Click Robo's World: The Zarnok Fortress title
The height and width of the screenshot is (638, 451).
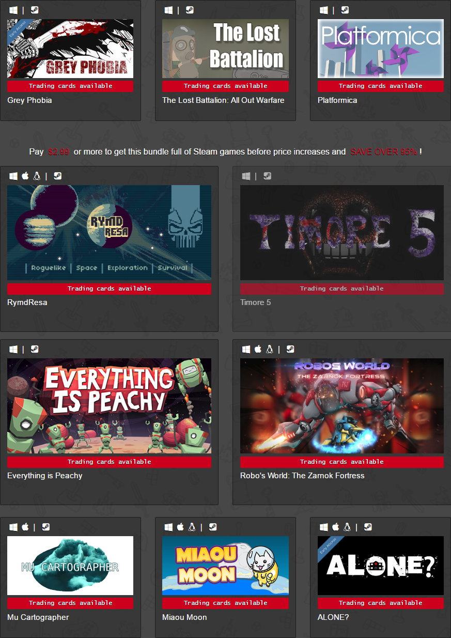(302, 476)
